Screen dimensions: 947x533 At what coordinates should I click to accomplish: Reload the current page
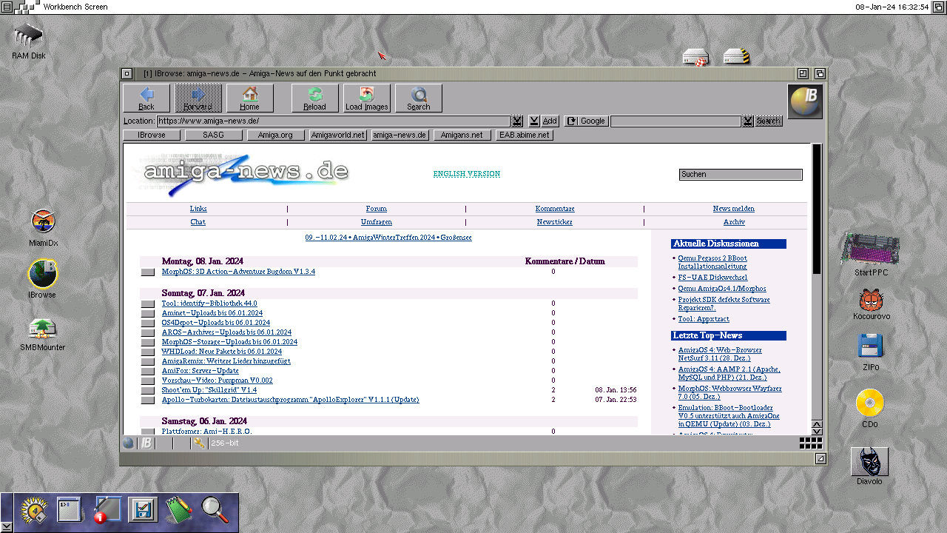(x=314, y=98)
